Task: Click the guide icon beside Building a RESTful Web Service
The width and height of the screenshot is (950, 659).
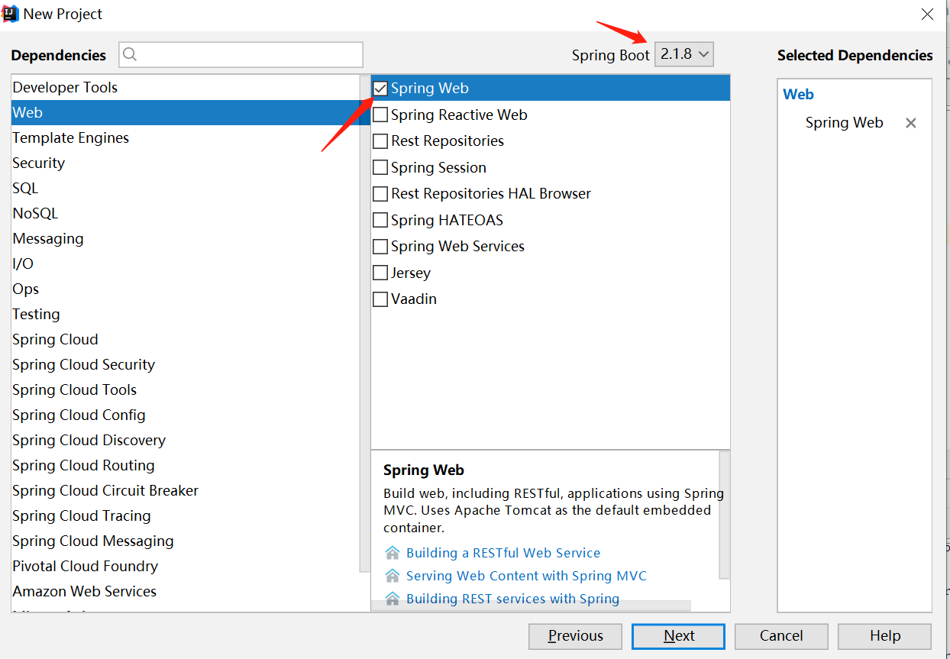Action: (x=393, y=553)
